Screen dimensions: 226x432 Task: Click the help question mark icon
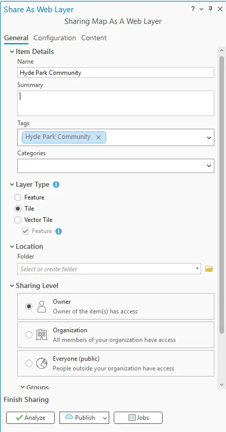(193, 9)
